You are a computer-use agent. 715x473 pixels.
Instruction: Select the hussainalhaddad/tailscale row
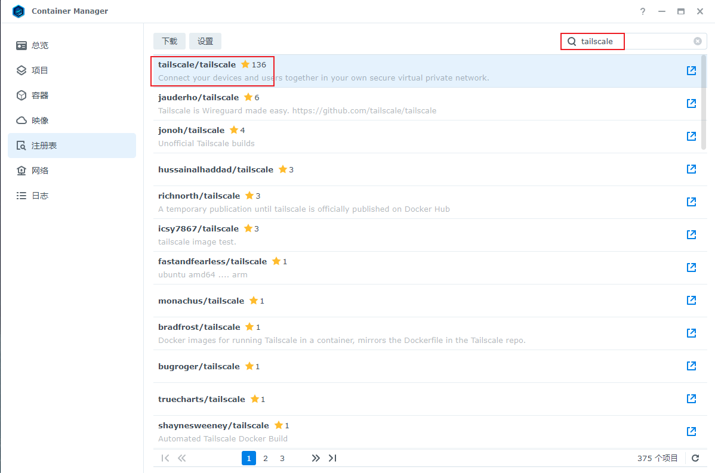pos(430,169)
